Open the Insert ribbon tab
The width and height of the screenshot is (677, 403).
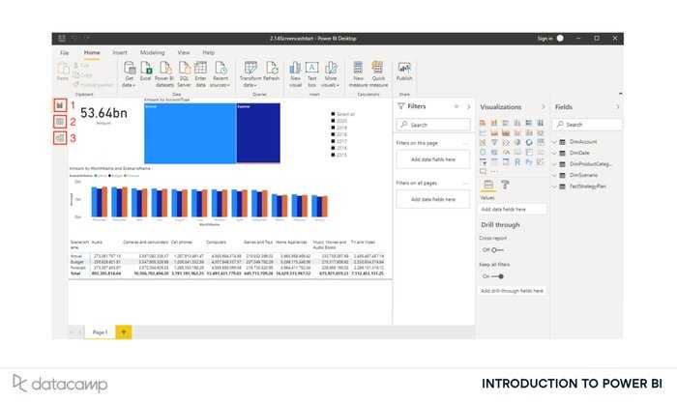coord(120,52)
